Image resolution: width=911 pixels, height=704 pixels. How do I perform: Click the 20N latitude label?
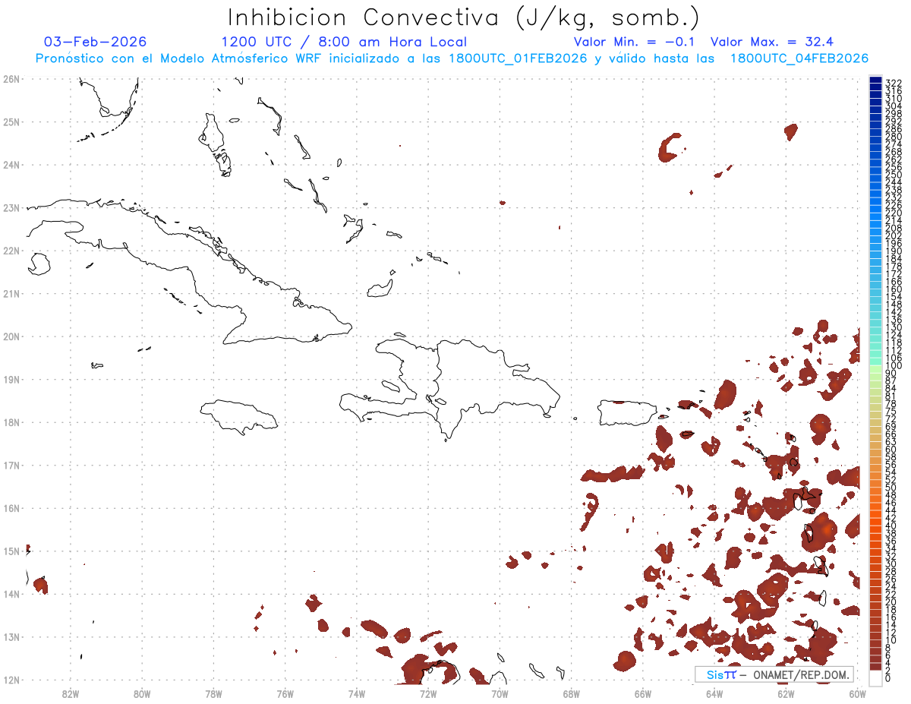[11, 336]
